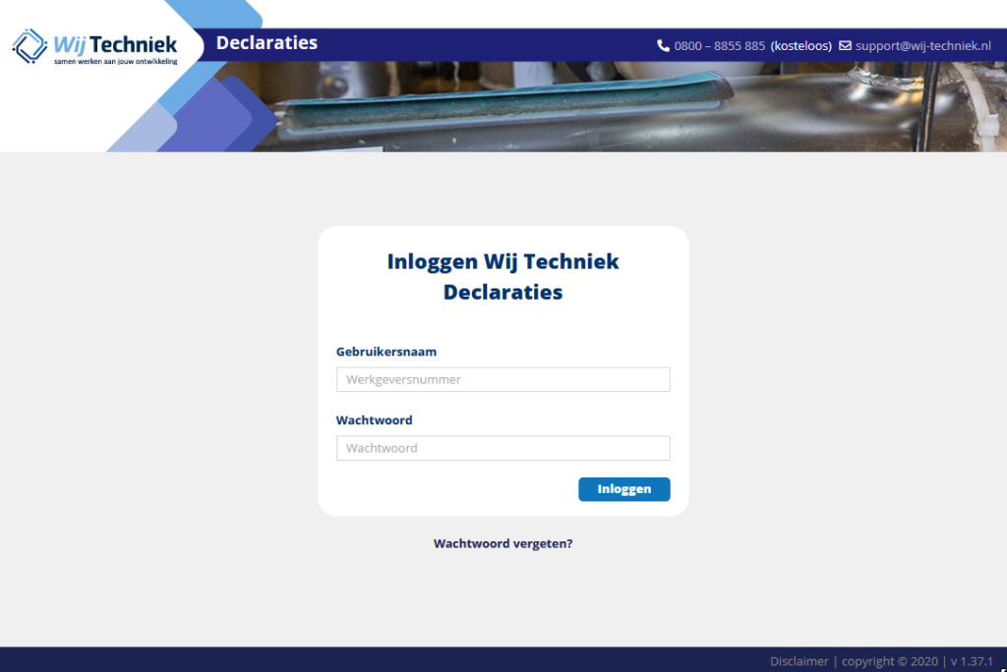This screenshot has width=1007, height=672.
Task: Call number 0800 – 8855 885
Action: coord(719,45)
